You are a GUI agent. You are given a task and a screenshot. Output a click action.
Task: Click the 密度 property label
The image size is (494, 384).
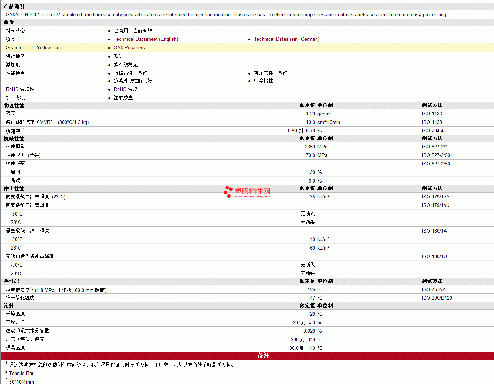11,114
